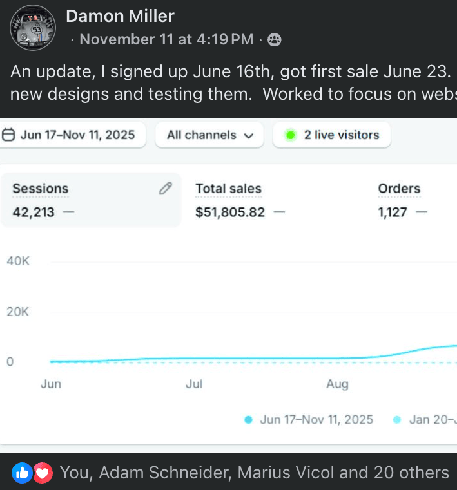Viewport: 457px width, 490px height.
Task: Click the Damon Miller name link
Action: tap(120, 16)
